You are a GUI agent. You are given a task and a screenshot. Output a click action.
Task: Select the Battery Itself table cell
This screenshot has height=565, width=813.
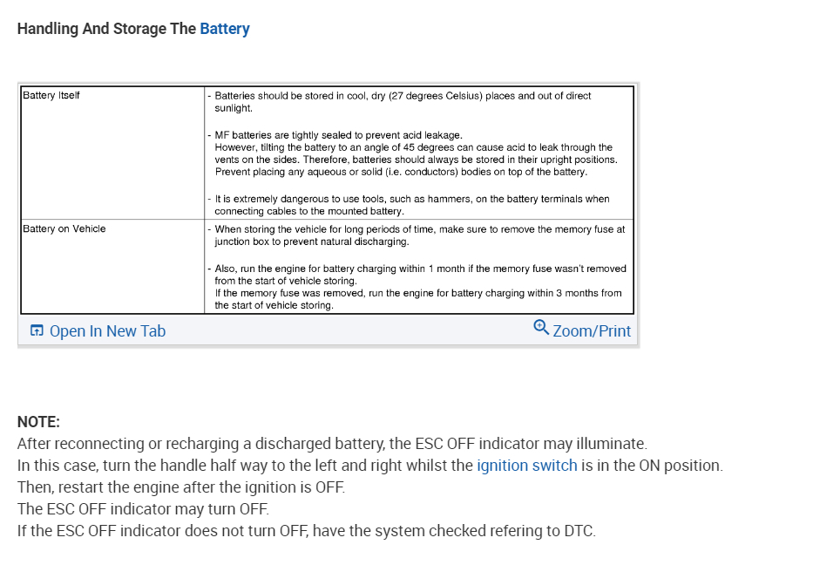(x=51, y=95)
